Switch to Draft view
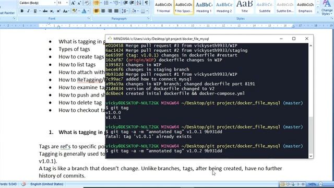Viewport: 334px width, 188px height. (x=303, y=184)
